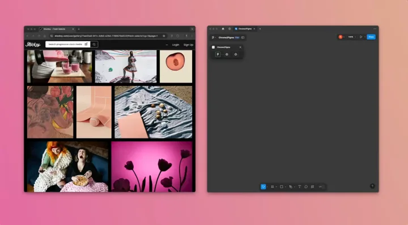
Task: Open the two laughing women photo
Action: click(x=67, y=167)
